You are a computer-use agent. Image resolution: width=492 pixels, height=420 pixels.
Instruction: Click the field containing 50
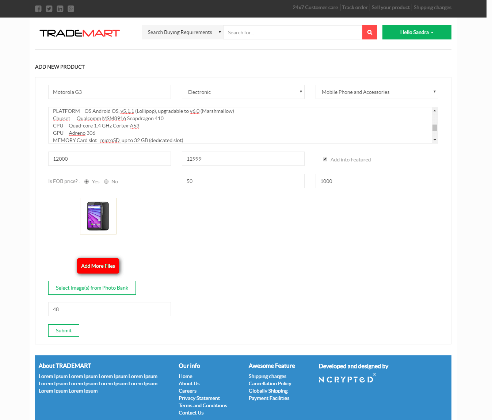(x=243, y=181)
